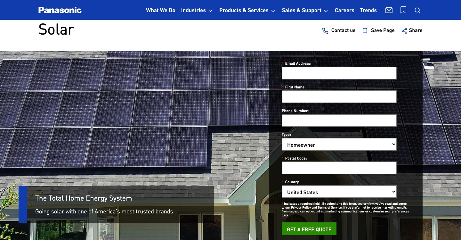Focus the First Name field
The height and width of the screenshot is (240, 461).
tap(339, 97)
